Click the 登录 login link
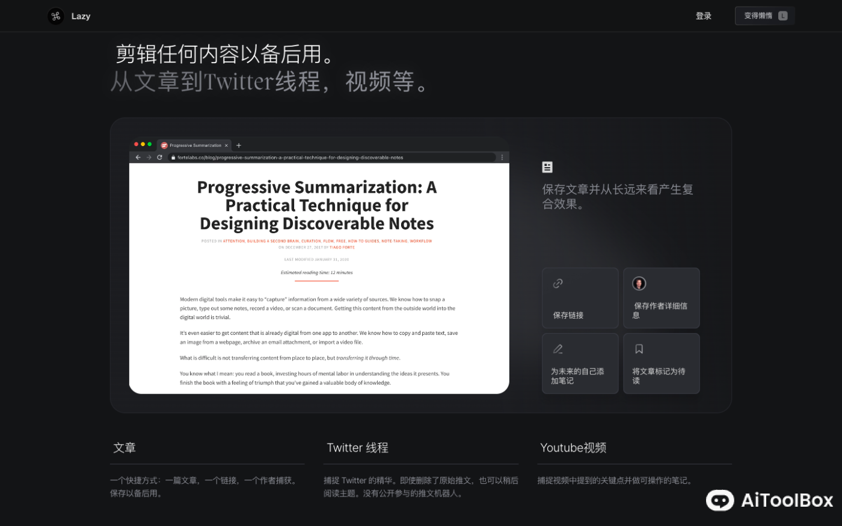The image size is (842, 526). (703, 16)
